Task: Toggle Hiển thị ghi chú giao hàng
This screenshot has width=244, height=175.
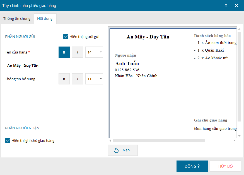Action: click(8, 140)
